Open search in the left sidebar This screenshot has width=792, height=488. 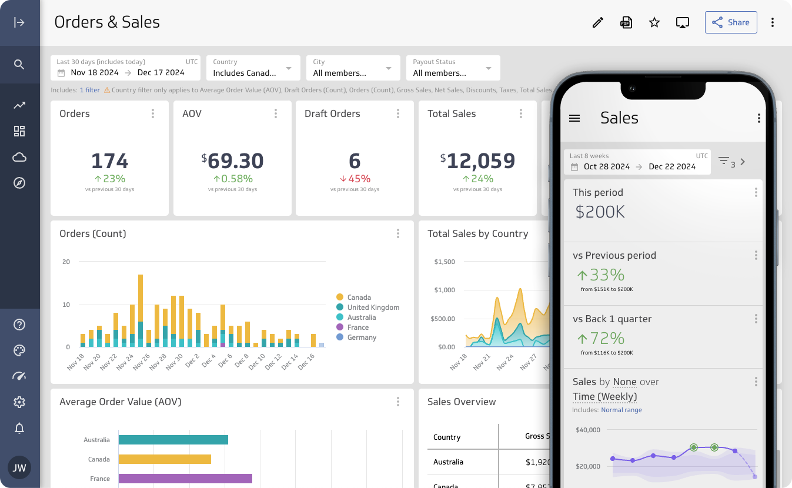click(x=19, y=64)
